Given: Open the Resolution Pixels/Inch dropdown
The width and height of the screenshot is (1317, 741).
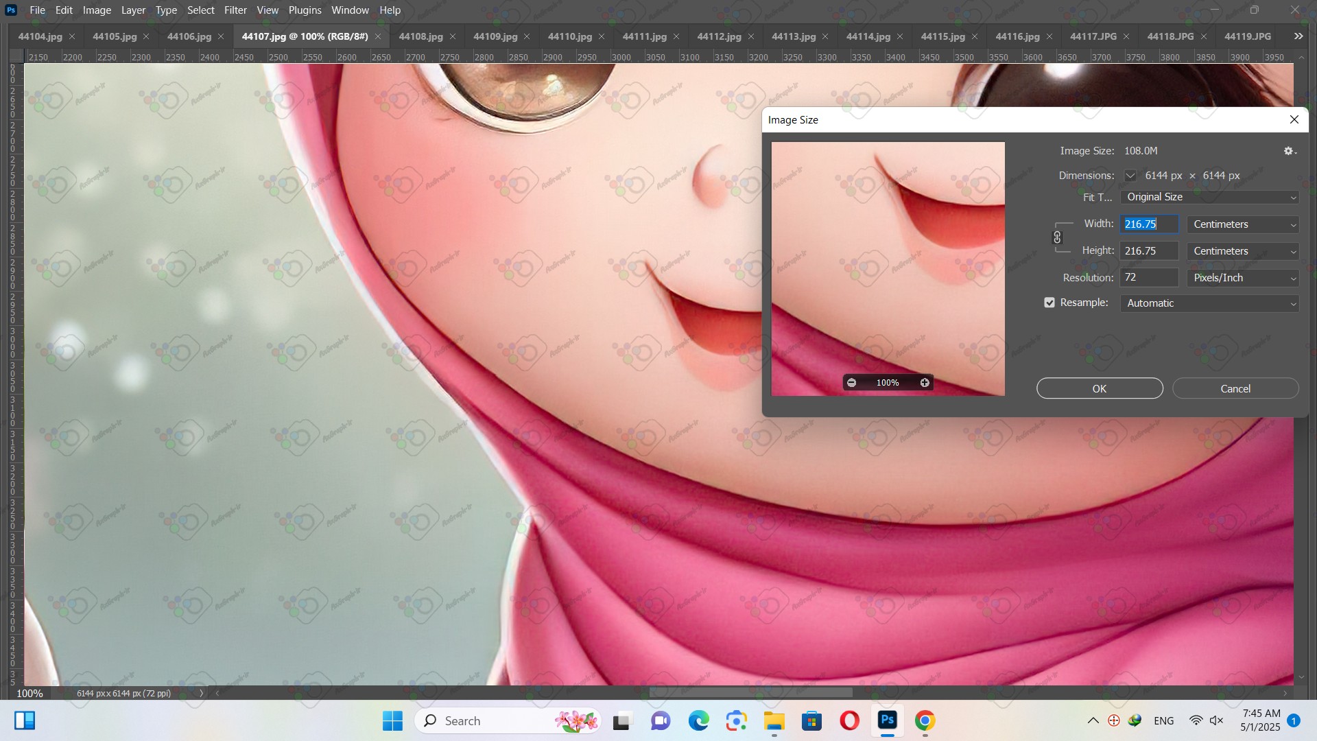Looking at the screenshot, I should click(x=1243, y=278).
